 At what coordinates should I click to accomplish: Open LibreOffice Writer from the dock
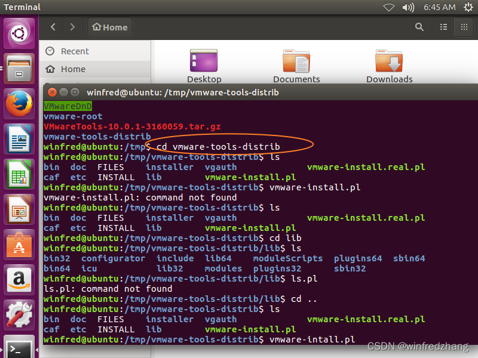(x=19, y=139)
